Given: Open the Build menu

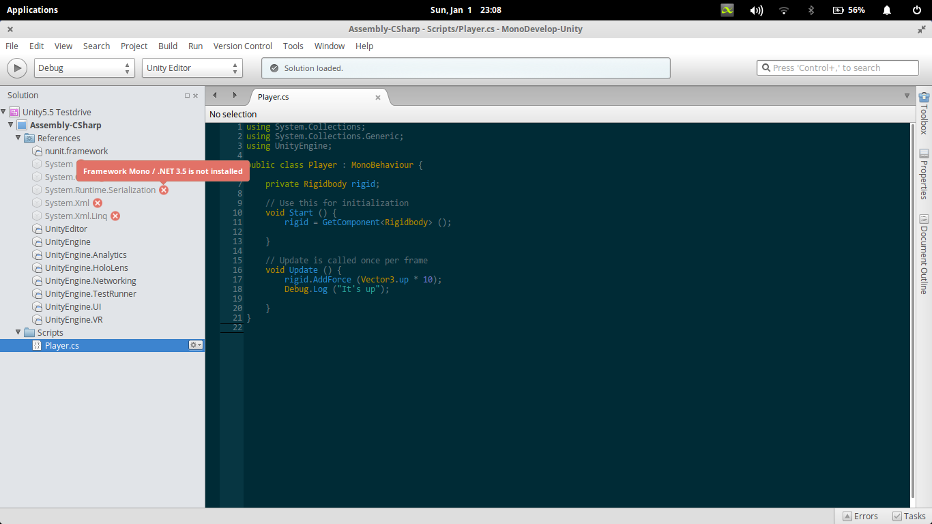Looking at the screenshot, I should 168,46.
